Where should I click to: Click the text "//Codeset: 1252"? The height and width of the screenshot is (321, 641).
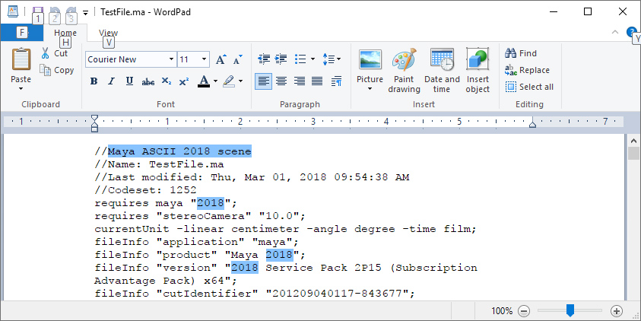[x=145, y=190]
